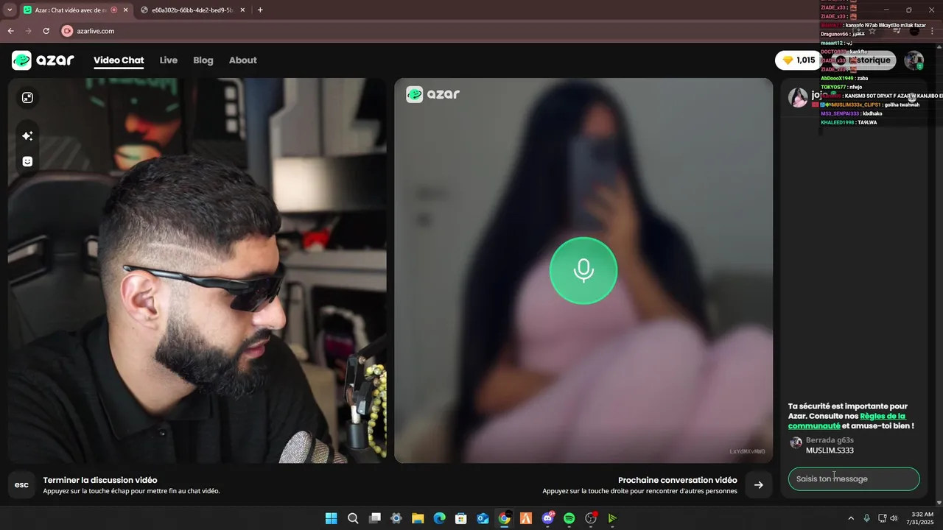Open the About page
The height and width of the screenshot is (530, 943).
(242, 60)
